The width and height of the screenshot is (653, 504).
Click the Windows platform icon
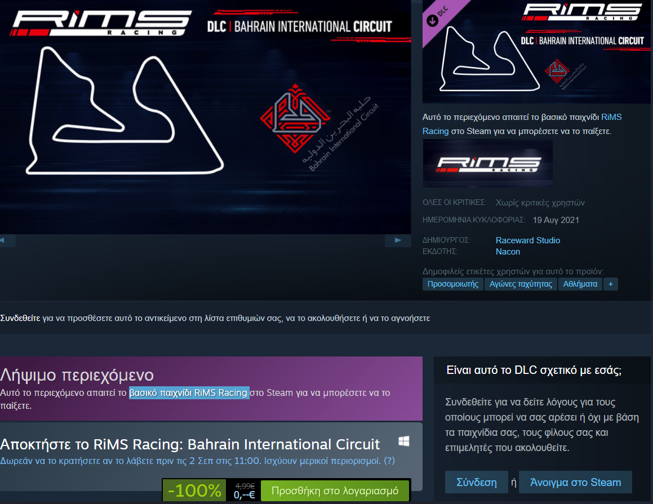403,441
